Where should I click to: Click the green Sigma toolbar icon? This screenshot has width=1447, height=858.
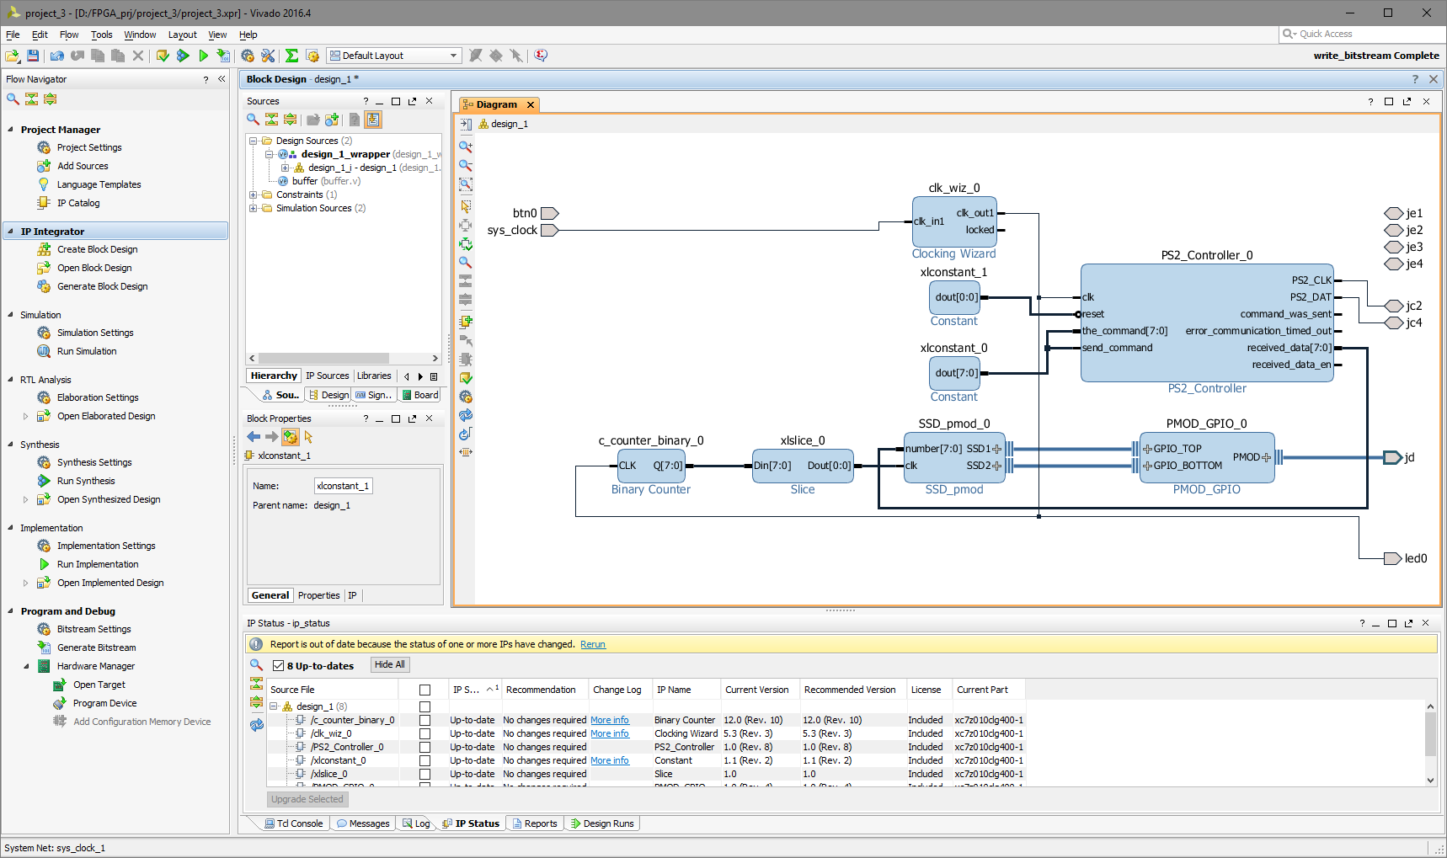point(291,56)
